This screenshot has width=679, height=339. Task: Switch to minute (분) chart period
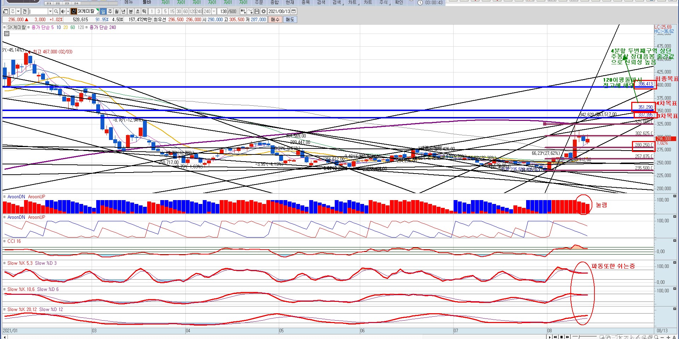pyautogui.click(x=131, y=11)
